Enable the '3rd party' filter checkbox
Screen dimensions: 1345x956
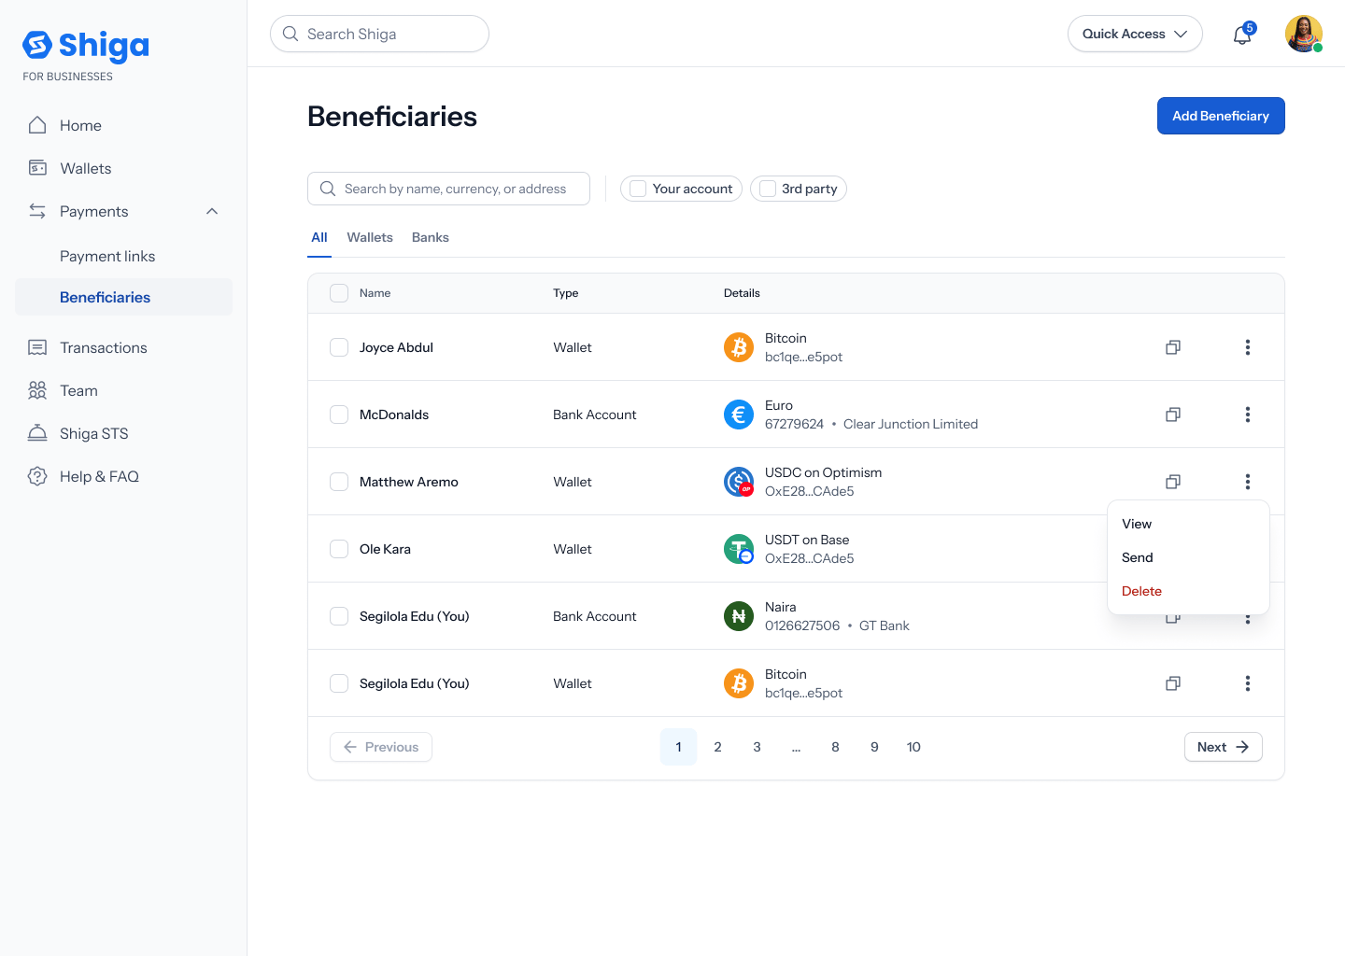(x=768, y=189)
